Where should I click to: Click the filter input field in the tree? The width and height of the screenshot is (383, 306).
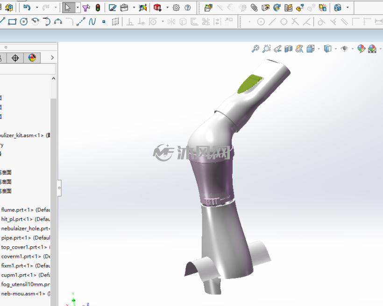pos(28,69)
